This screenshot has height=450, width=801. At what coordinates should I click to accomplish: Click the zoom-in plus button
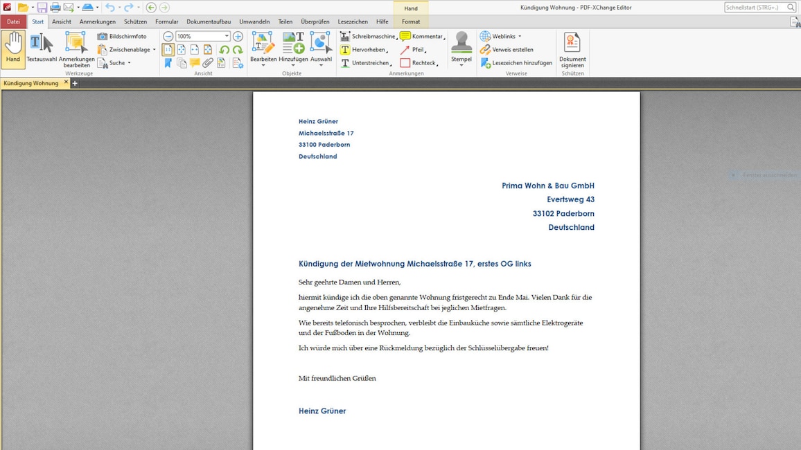[x=239, y=35]
